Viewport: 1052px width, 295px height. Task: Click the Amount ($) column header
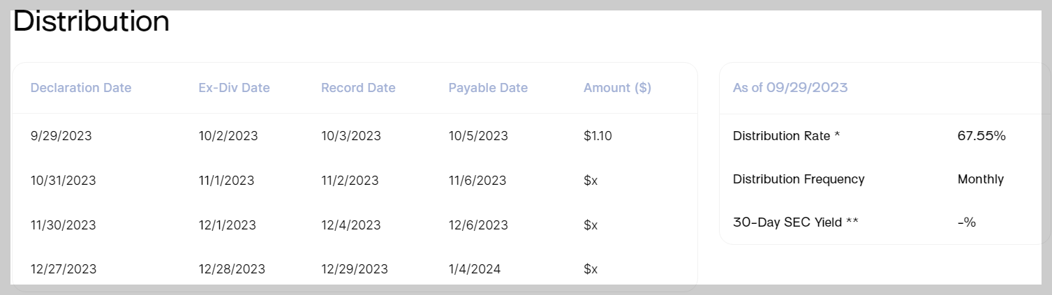[617, 88]
